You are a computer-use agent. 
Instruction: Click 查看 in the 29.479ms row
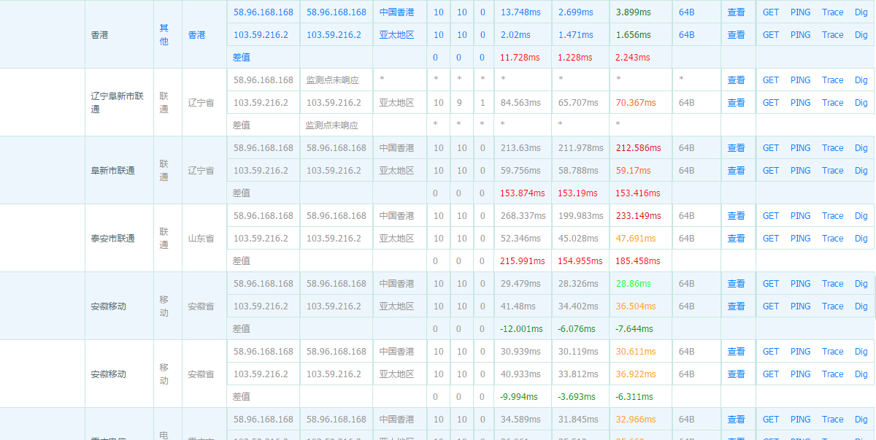point(737,284)
